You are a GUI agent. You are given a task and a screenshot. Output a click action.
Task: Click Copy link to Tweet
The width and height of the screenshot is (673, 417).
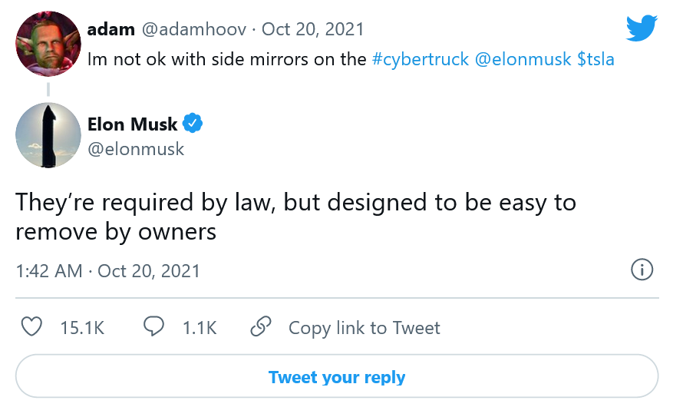(364, 328)
